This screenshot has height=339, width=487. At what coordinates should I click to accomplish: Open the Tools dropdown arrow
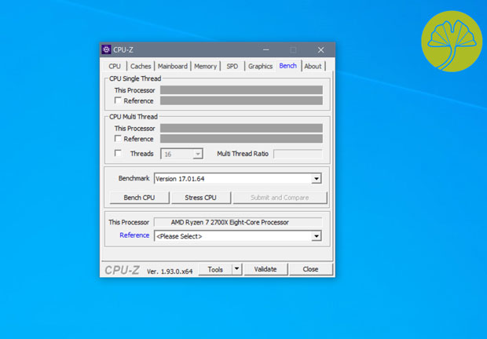[237, 269]
